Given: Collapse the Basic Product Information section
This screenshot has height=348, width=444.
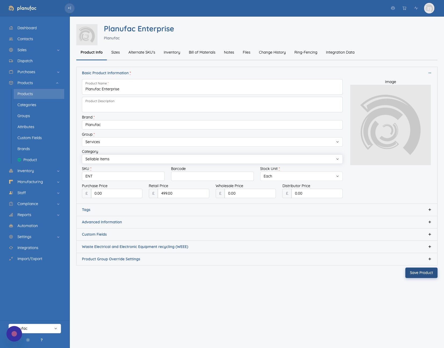Looking at the screenshot, I should pyautogui.click(x=430, y=73).
